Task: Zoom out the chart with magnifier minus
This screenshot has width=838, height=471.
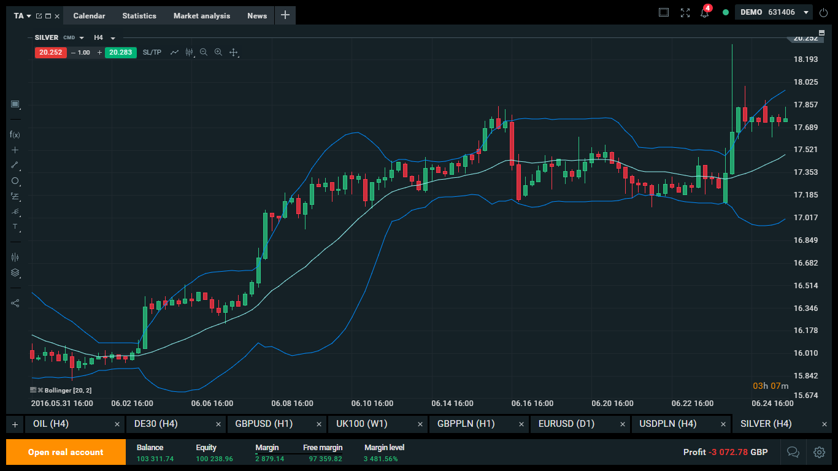Action: (x=204, y=53)
